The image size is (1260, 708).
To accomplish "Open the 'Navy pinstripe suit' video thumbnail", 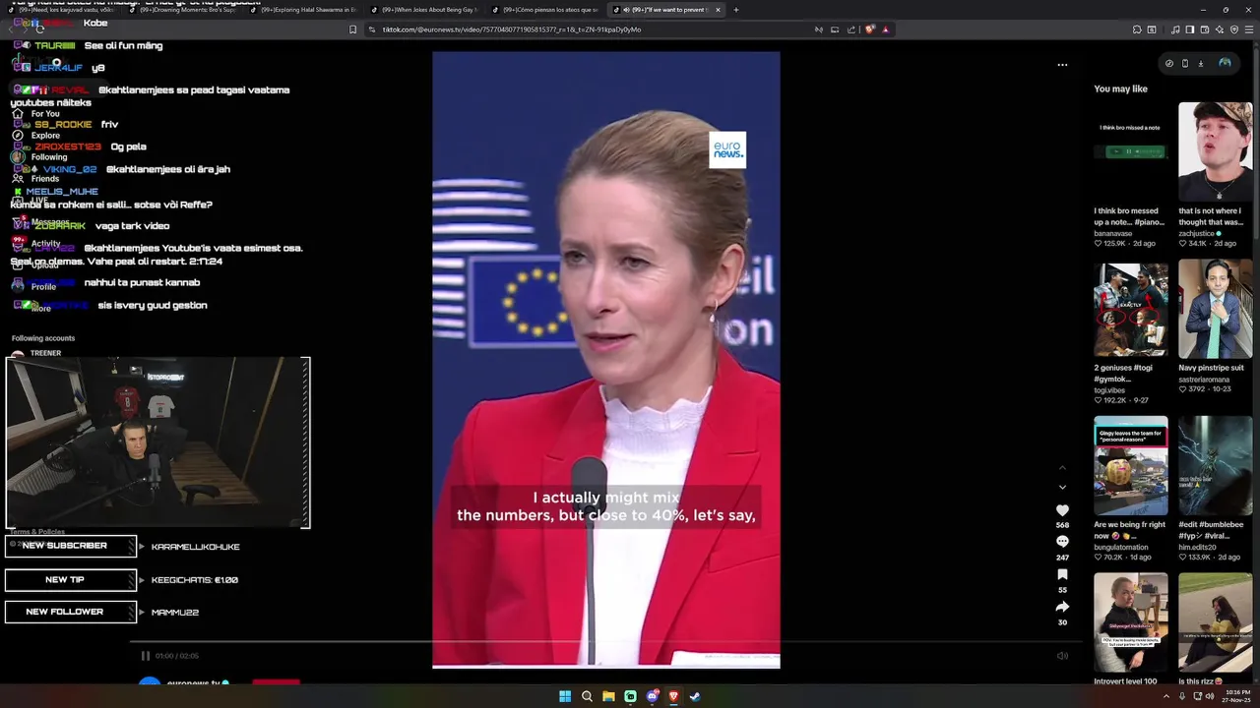I will point(1215,309).
